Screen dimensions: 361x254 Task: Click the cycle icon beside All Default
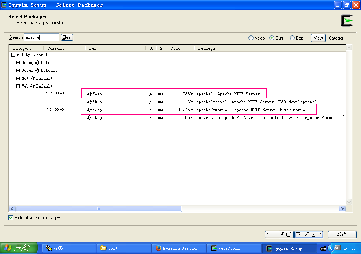(28, 55)
